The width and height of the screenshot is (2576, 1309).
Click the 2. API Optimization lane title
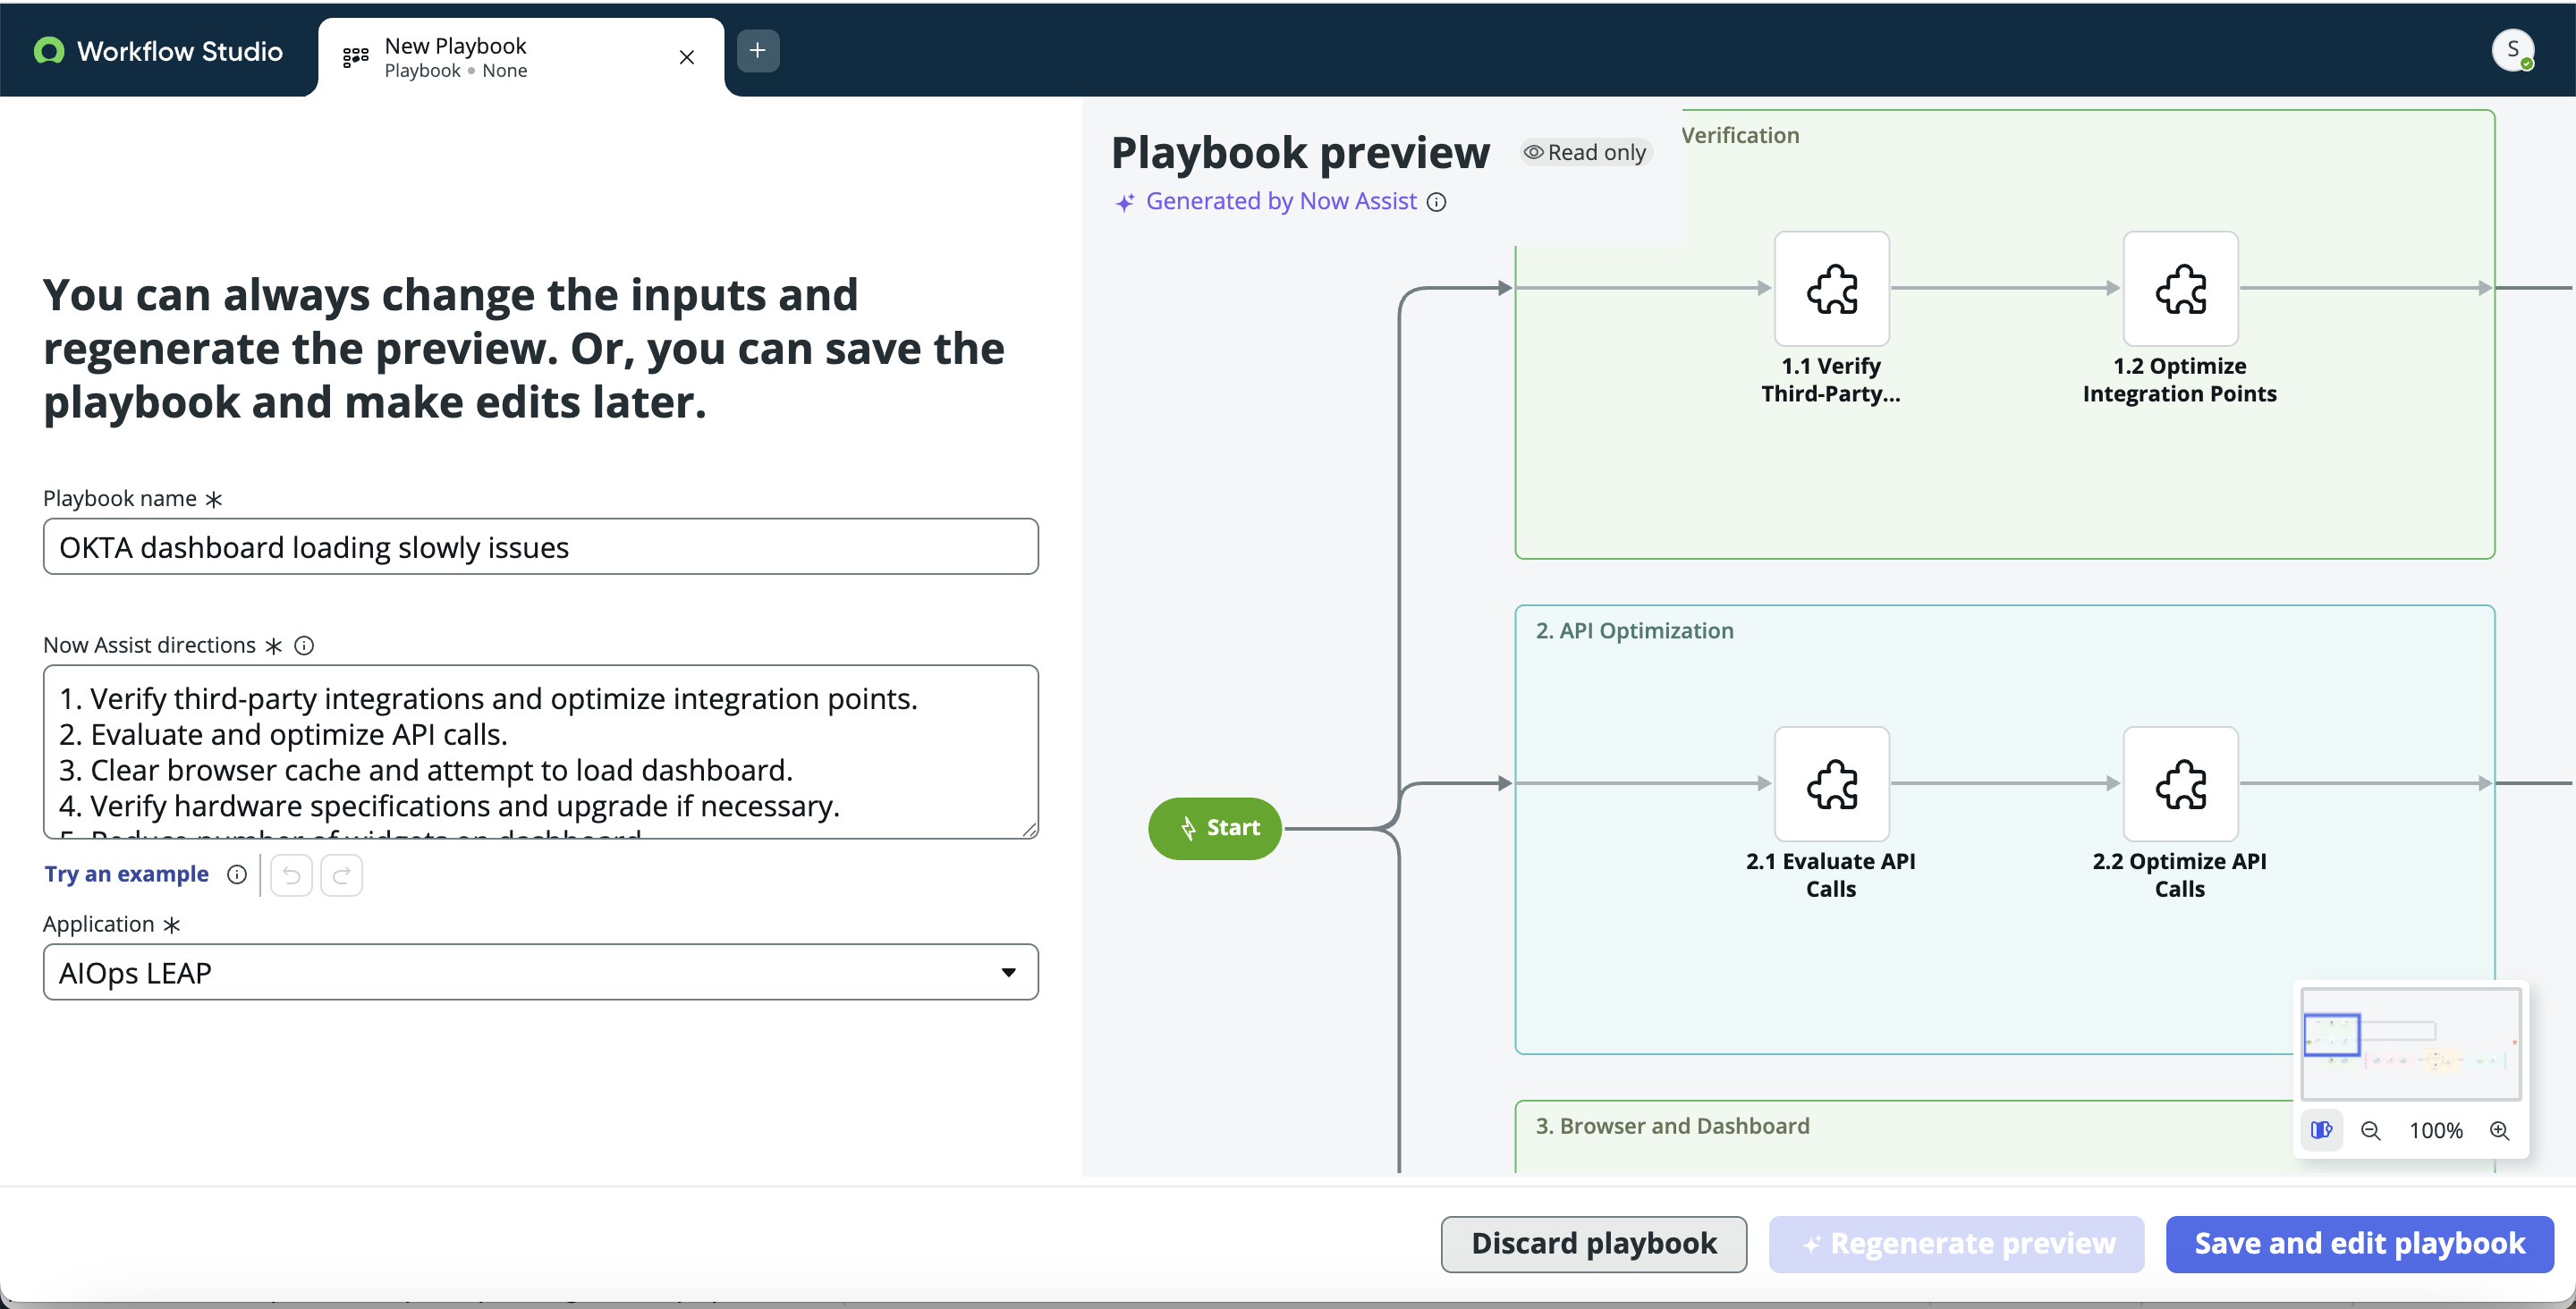pos(1634,631)
